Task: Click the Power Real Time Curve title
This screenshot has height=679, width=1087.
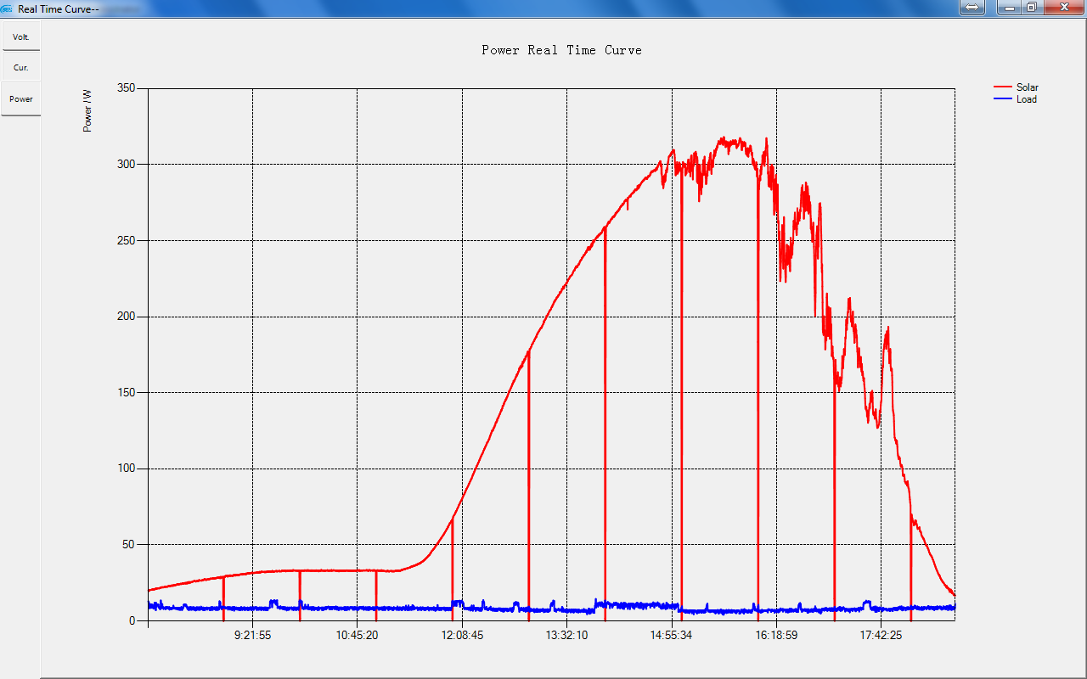Action: pyautogui.click(x=561, y=50)
